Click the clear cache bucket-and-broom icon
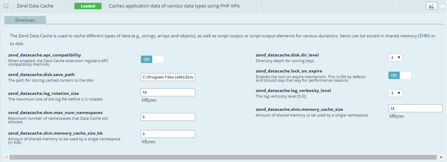Screen dimensions: 447x162 [431, 6]
